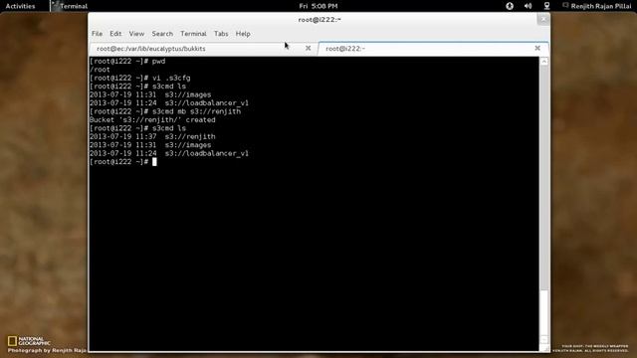
Task: Click the 'pwd' command line
Action: click(127, 62)
